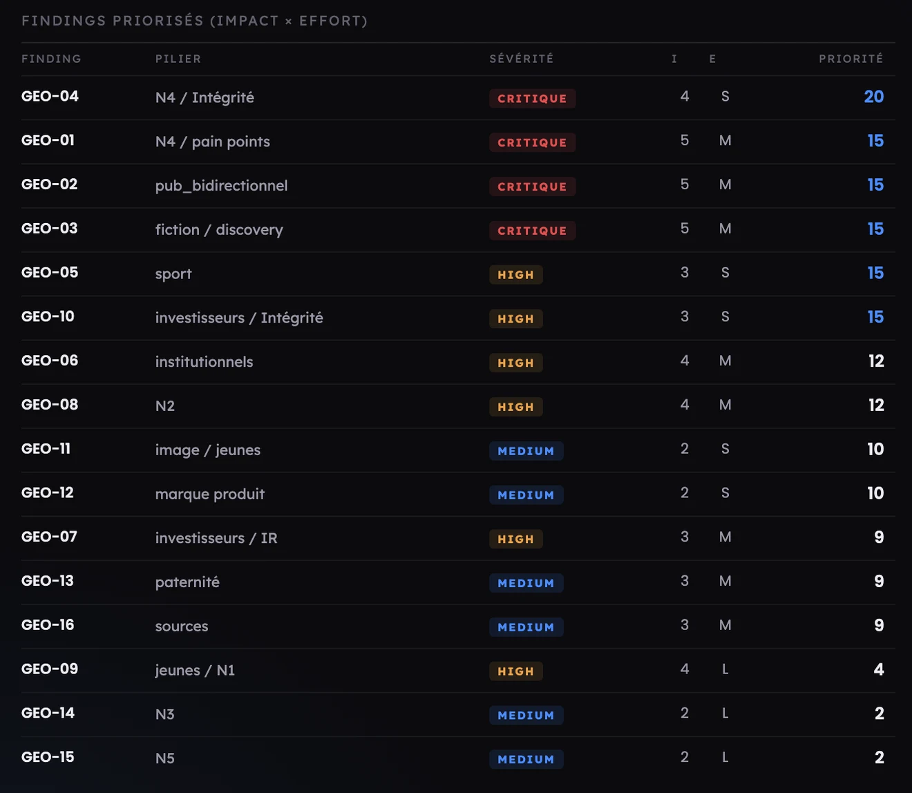Click the PILIER column header
Image resolution: width=912 pixels, height=793 pixels.
pos(178,59)
